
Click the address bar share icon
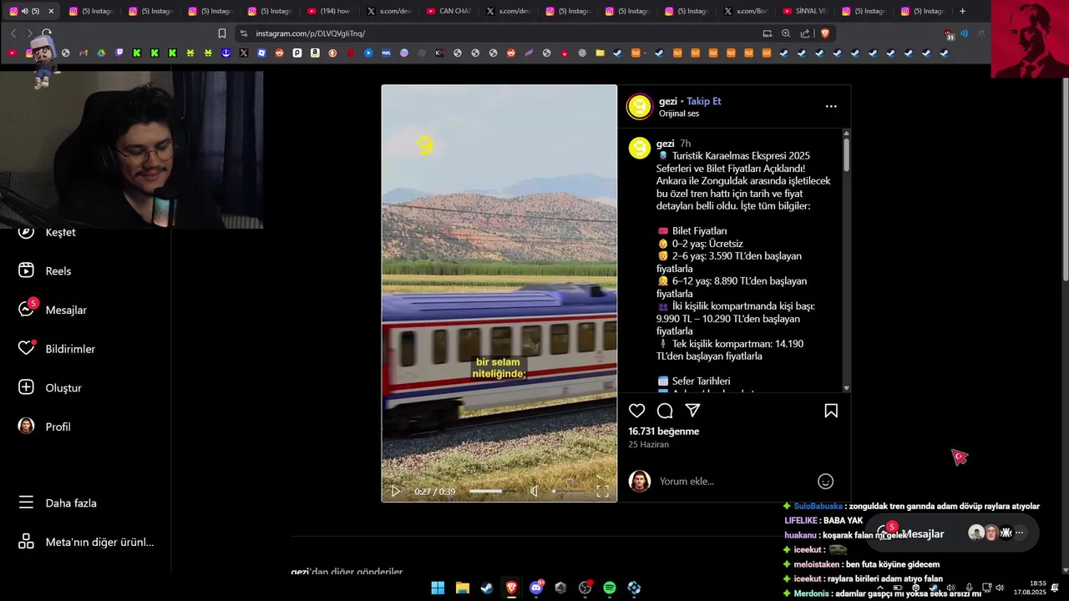tap(805, 33)
